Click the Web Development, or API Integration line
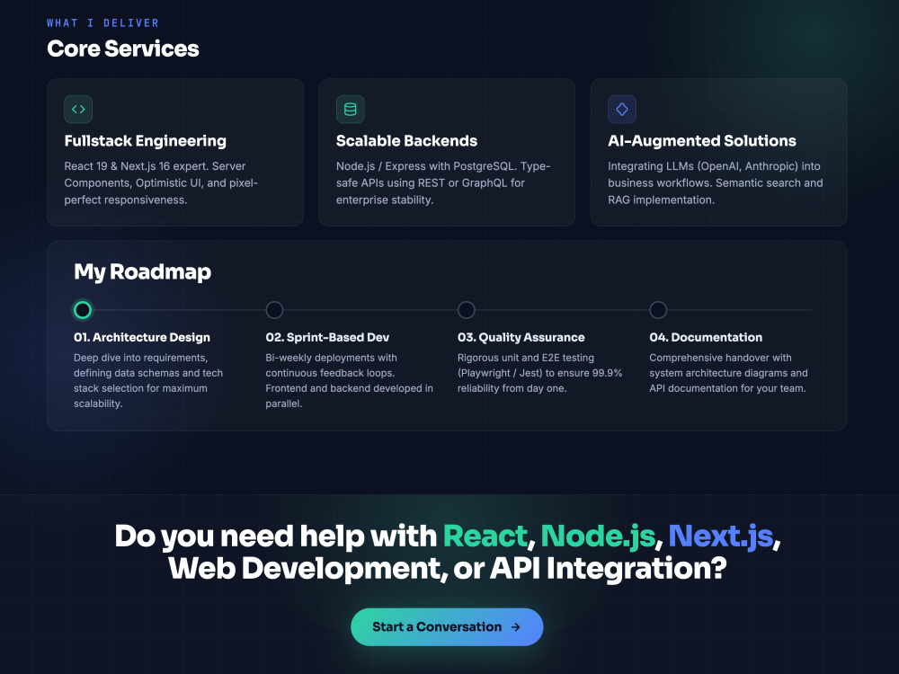Image resolution: width=899 pixels, height=674 pixels. pyautogui.click(x=447, y=569)
